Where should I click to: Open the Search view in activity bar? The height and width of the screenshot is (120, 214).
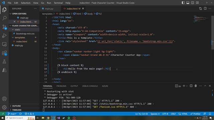click(4, 18)
